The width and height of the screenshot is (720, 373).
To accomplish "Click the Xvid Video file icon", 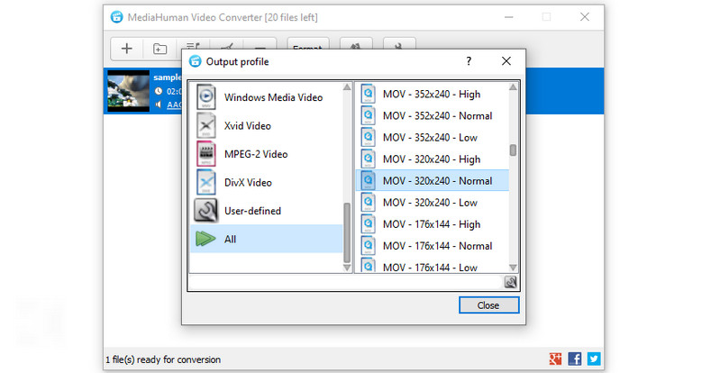I will (206, 125).
